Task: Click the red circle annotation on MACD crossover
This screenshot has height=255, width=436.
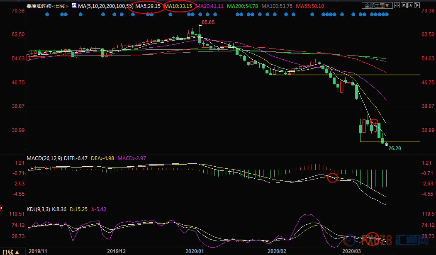Action: (x=332, y=178)
